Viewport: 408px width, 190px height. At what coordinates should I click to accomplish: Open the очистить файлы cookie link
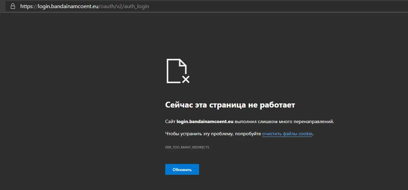[287, 134]
